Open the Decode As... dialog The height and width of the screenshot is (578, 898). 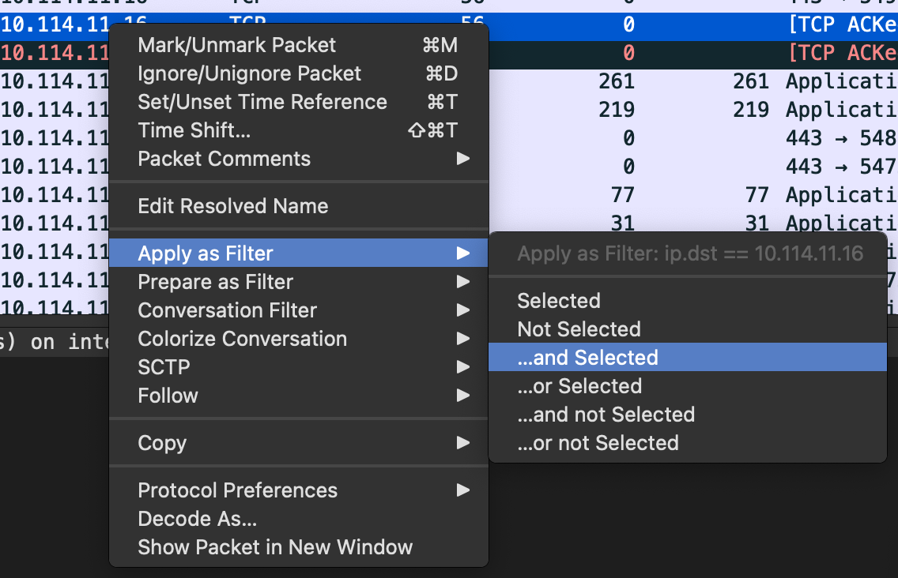click(x=197, y=519)
